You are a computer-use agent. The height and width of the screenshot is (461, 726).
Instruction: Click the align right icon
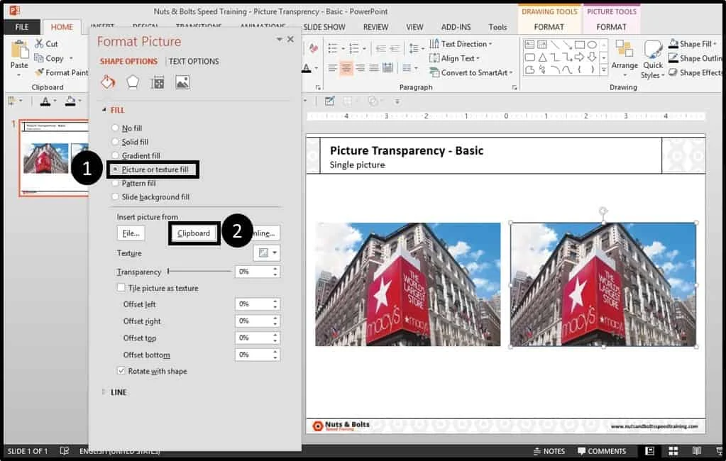(361, 69)
